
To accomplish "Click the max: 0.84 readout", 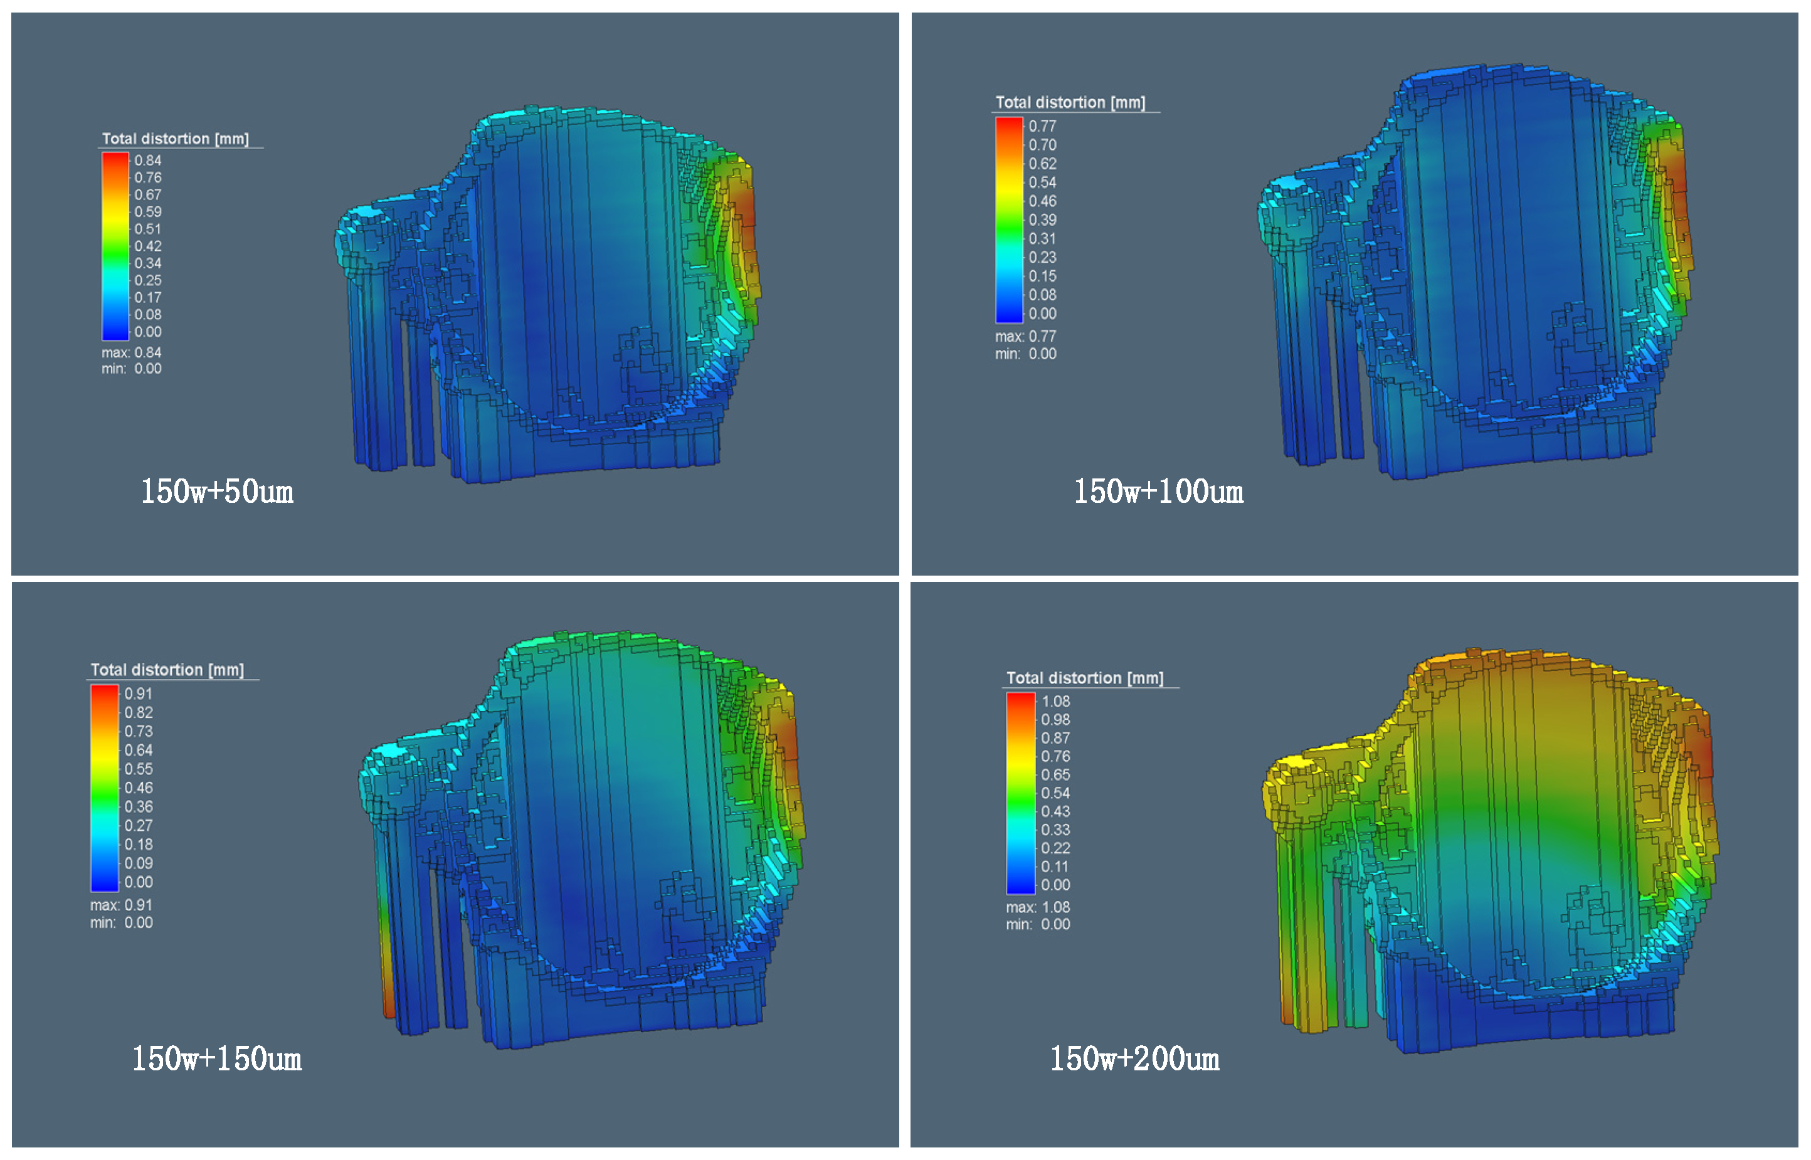I will (131, 352).
